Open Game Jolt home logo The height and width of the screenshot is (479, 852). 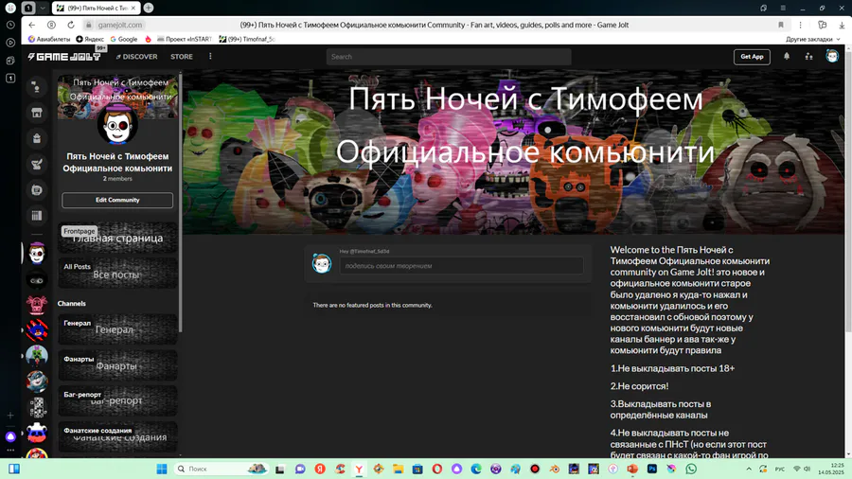[64, 57]
